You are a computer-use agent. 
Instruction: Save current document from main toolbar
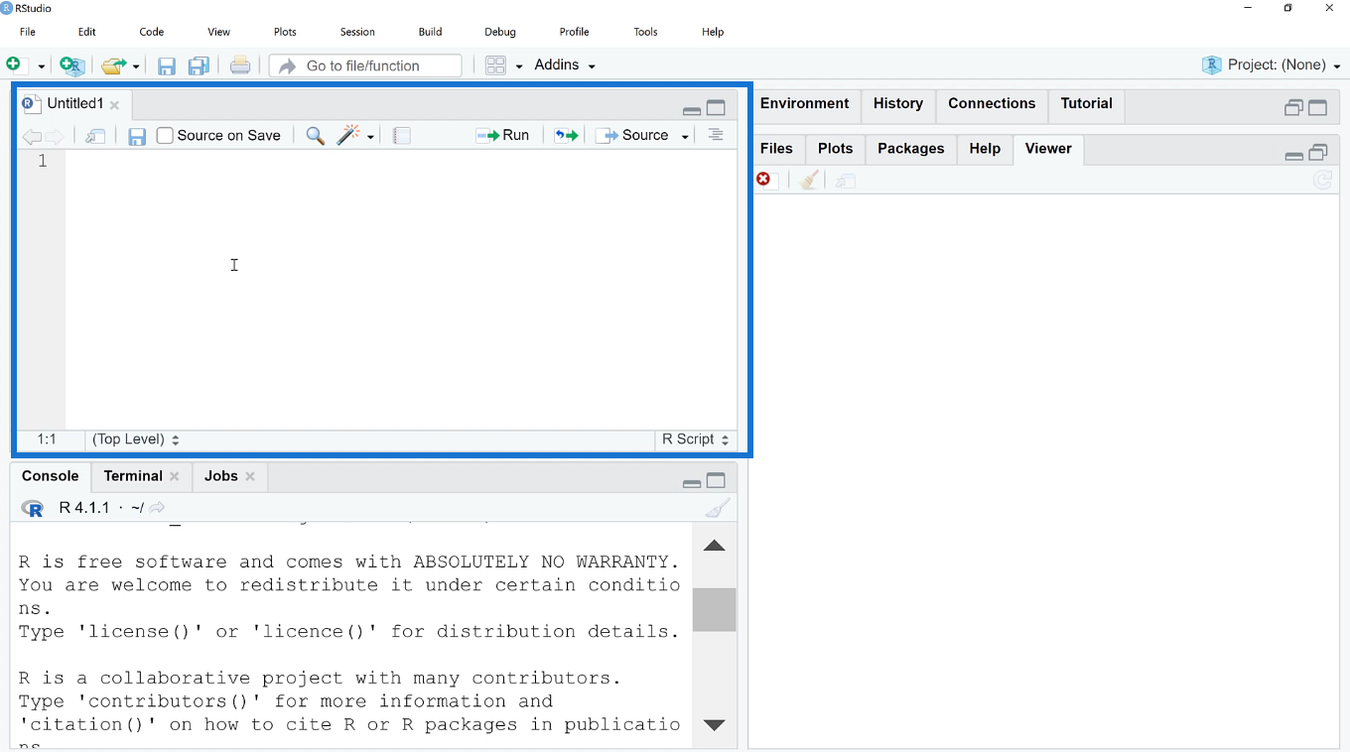tap(167, 65)
